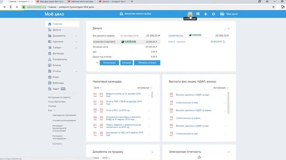Expand the Зарплата submenu chevron
Image resolution: width=286 pixels, height=160 pixels.
tap(76, 42)
